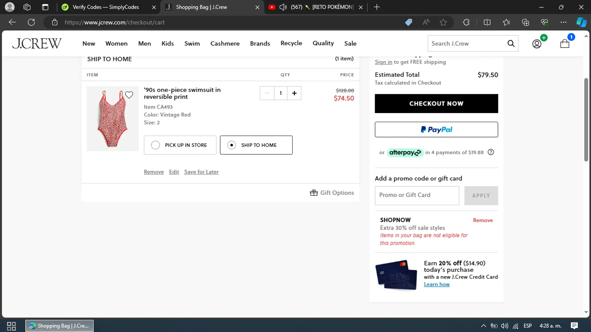Close the Shopping Bag J.Crew tab
The image size is (591, 332).
pos(257,7)
